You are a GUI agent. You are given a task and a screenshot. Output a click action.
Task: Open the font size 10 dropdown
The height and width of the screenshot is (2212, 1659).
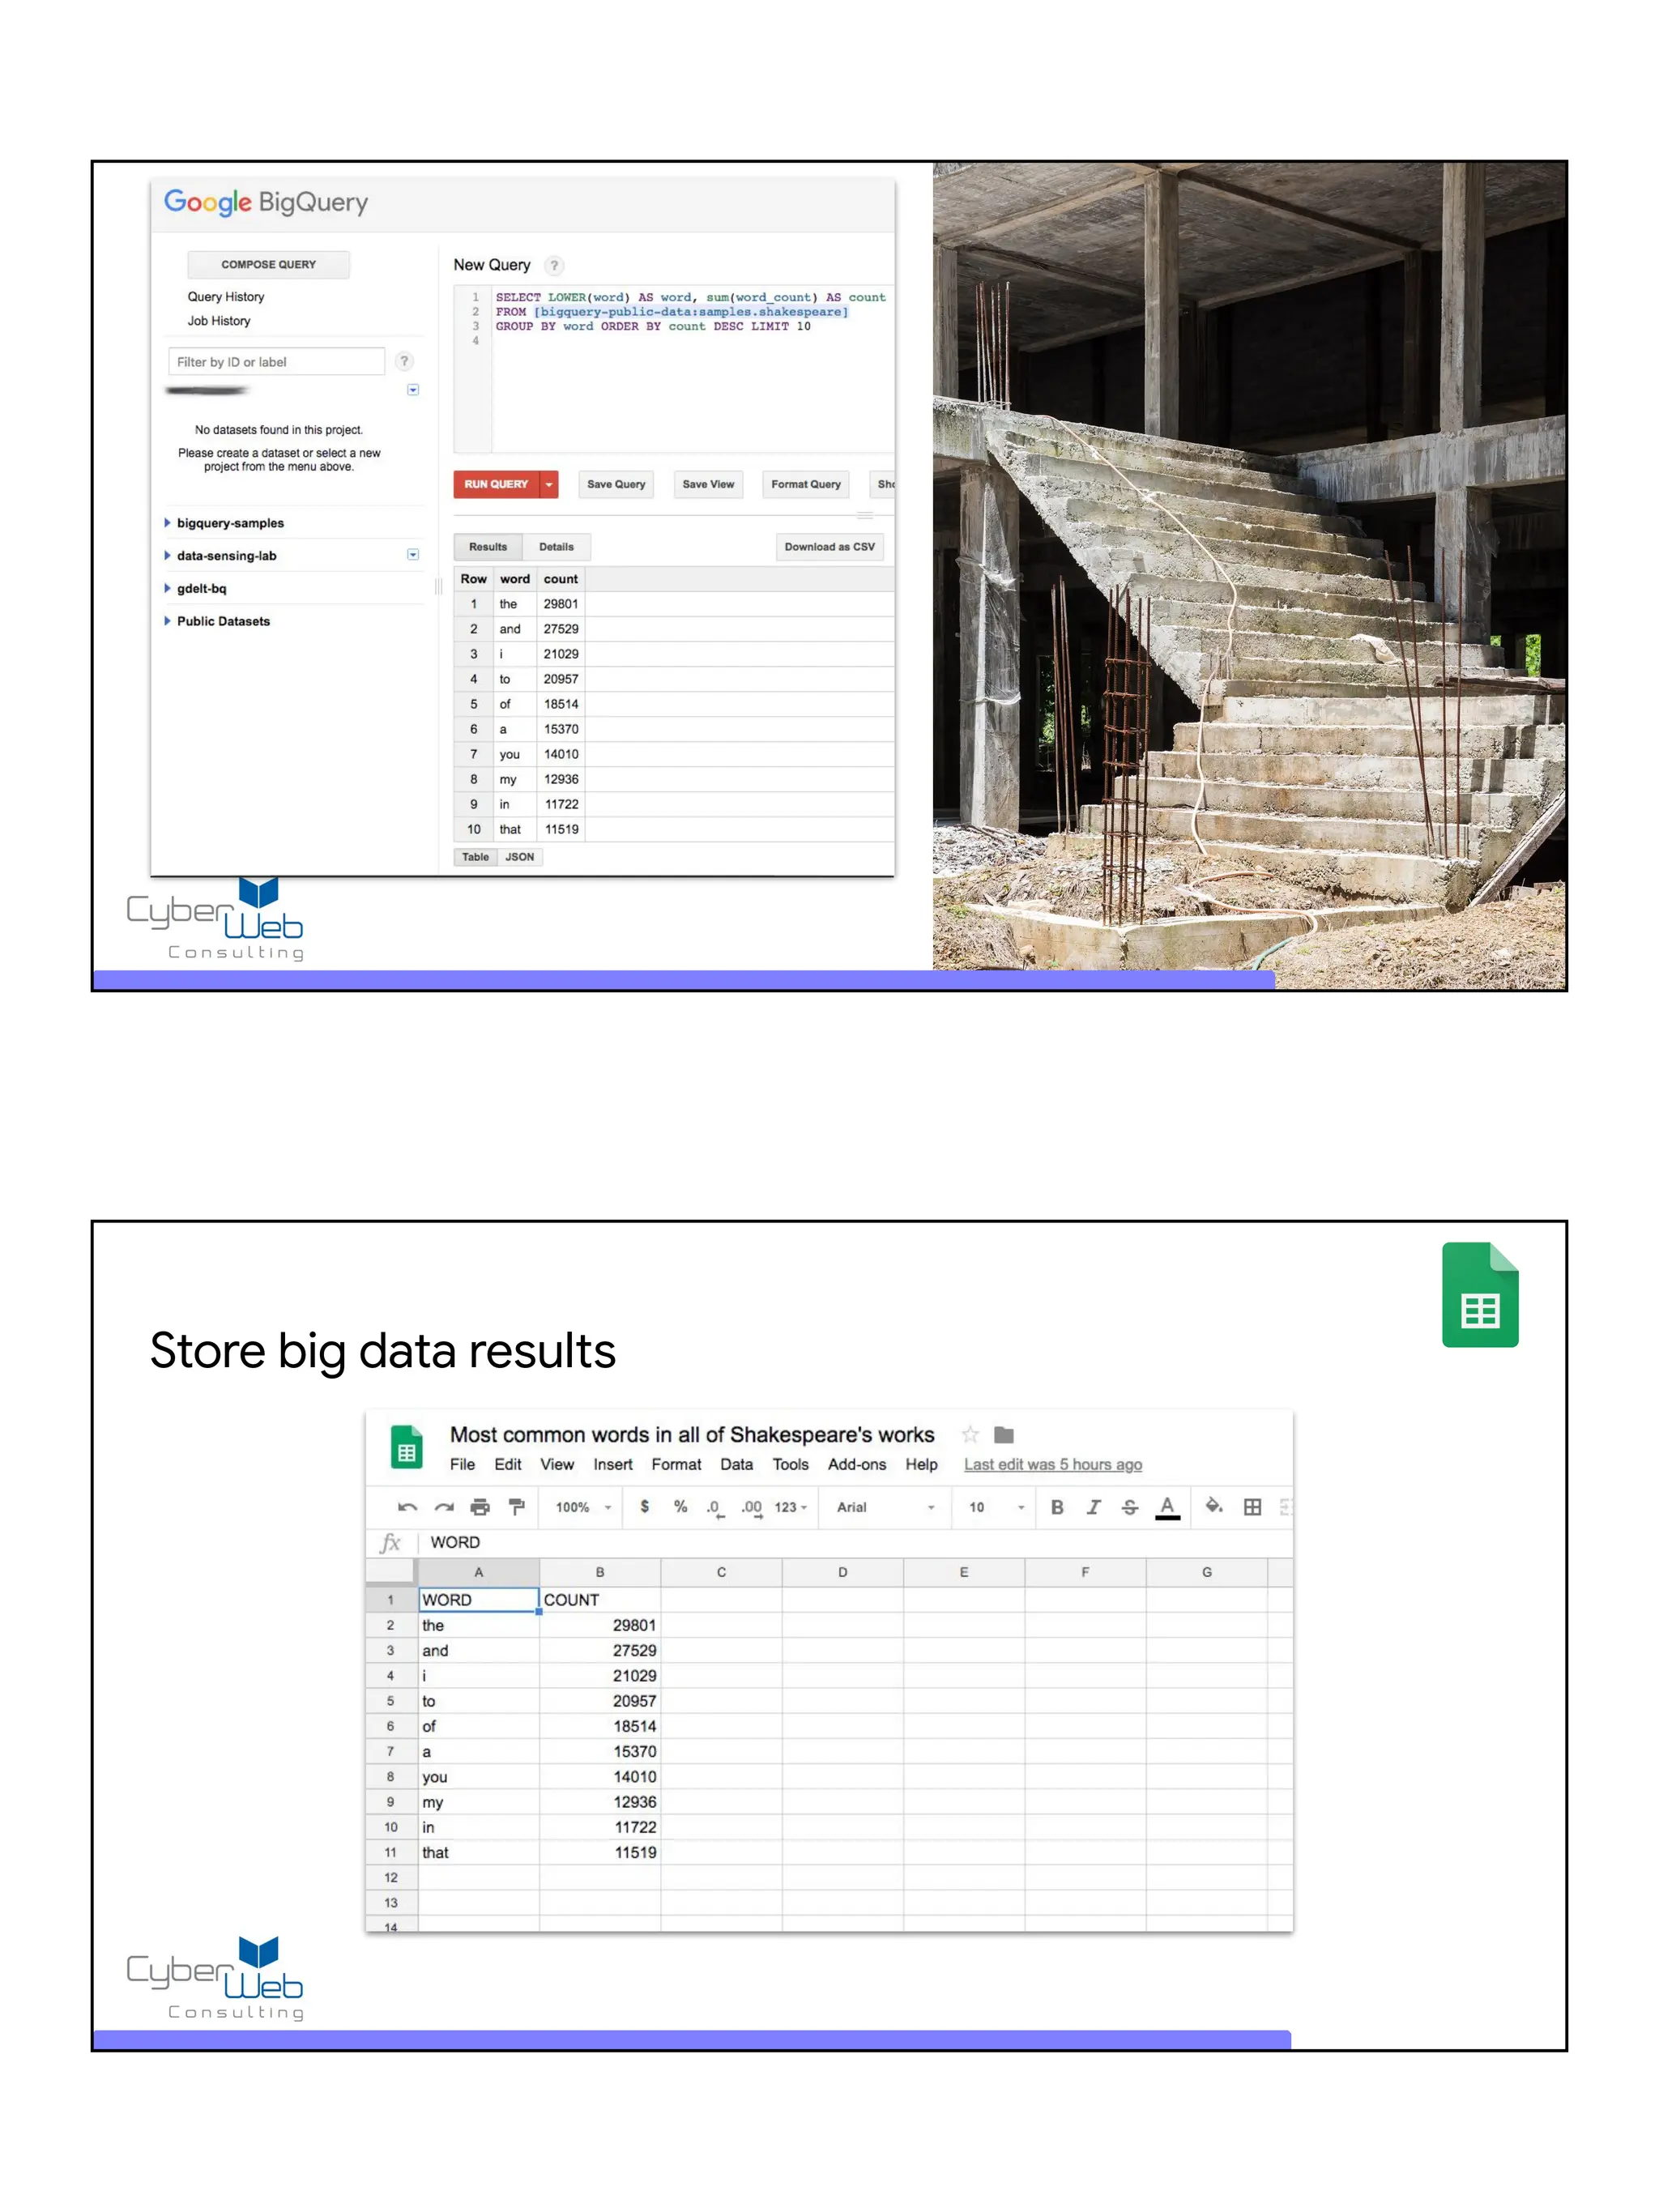point(997,1507)
